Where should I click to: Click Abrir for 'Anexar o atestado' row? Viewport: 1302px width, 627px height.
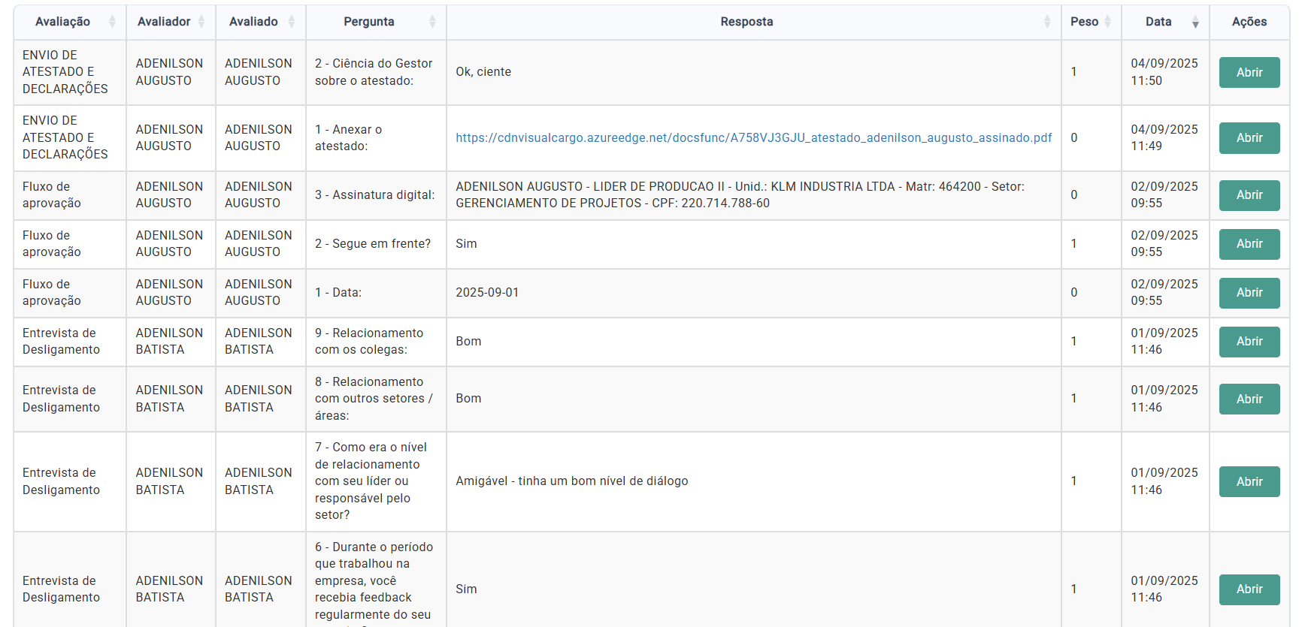pos(1249,138)
